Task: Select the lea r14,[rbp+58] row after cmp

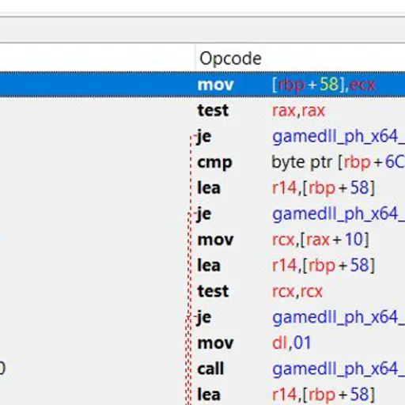Action: point(202,187)
